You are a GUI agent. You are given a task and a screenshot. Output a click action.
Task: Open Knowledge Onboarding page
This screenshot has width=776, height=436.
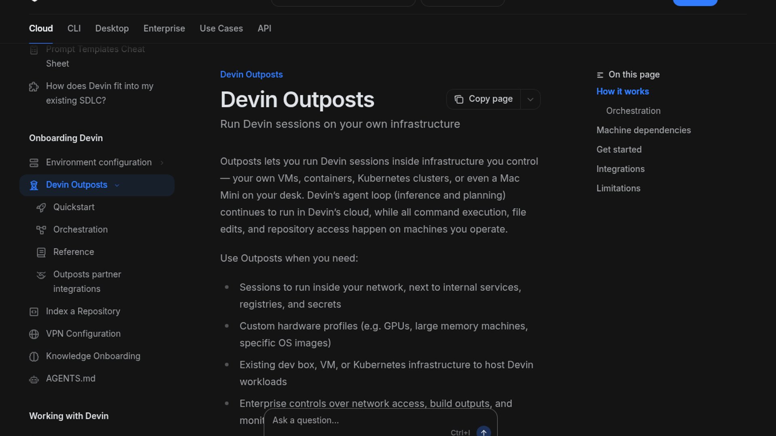[93, 356]
